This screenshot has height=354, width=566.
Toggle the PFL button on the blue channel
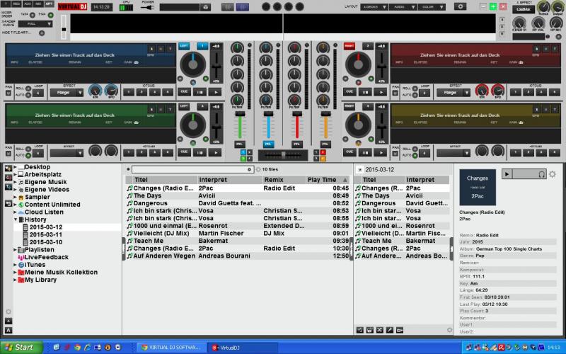coord(268,144)
